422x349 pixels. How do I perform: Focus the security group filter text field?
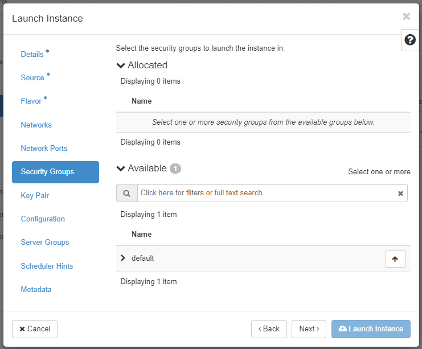click(265, 193)
